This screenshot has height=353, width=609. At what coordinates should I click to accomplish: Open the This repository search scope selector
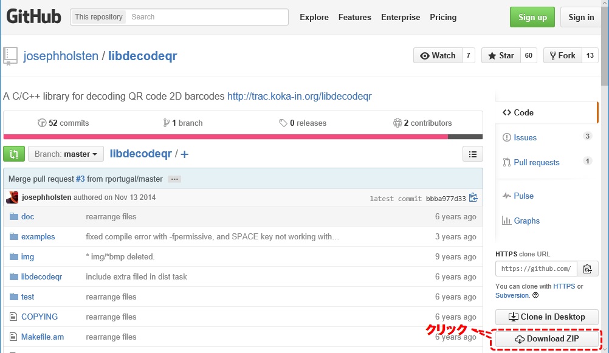pyautogui.click(x=98, y=17)
